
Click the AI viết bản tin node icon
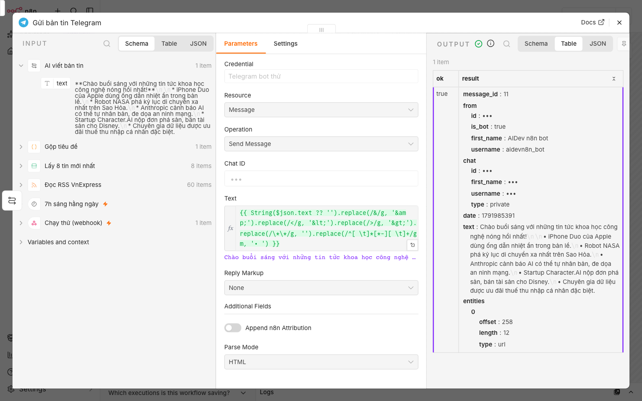pyautogui.click(x=34, y=66)
